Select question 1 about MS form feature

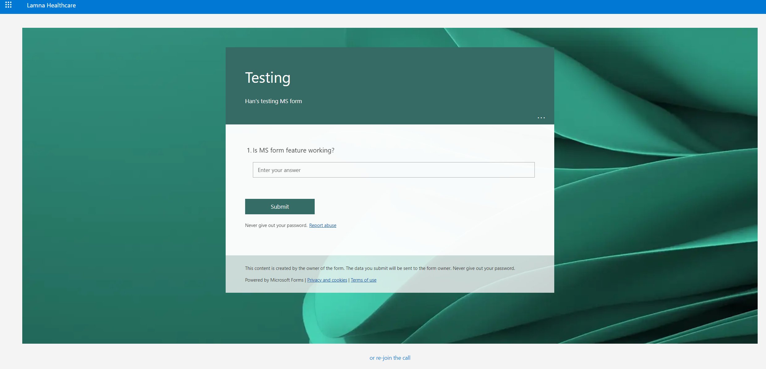click(293, 150)
